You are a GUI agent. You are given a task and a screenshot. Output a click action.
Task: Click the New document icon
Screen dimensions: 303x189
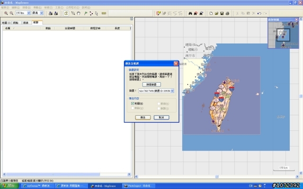pyautogui.click(x=211, y=13)
